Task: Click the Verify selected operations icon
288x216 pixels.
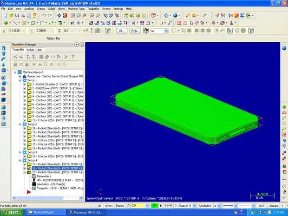Action: [x=47, y=57]
